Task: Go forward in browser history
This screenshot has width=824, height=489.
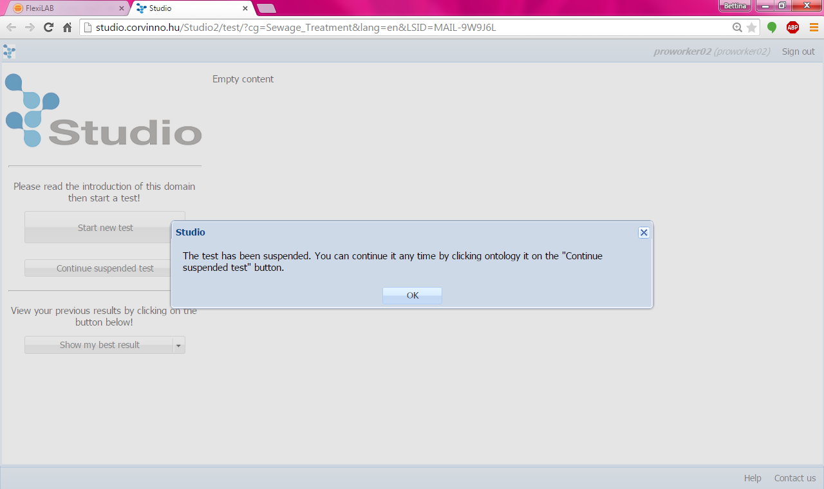Action: point(30,27)
